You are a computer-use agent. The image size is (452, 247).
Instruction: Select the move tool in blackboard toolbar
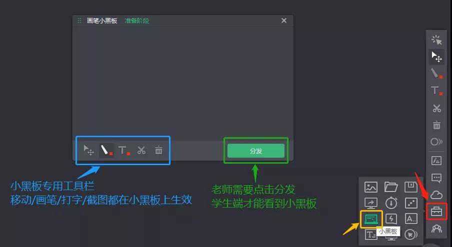88,150
